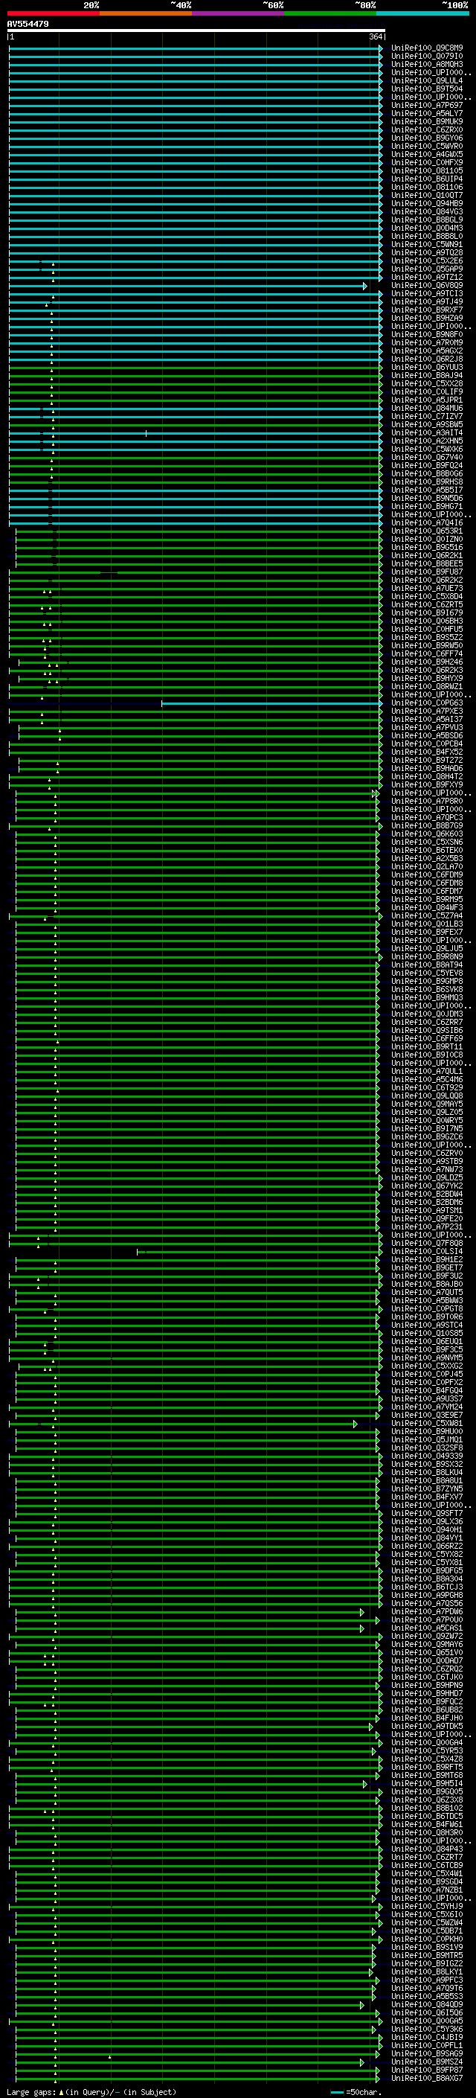The height and width of the screenshot is (2098, 476).
Task: Select label UniRef100_O81105
Action: coord(427,171)
